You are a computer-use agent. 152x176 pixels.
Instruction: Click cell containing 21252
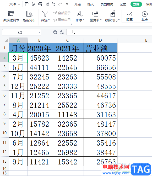pos(39,95)
